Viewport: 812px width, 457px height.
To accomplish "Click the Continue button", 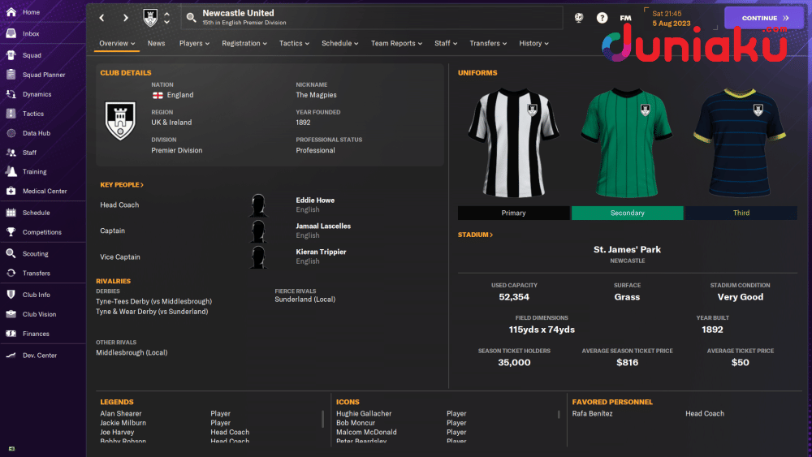I will (x=764, y=18).
